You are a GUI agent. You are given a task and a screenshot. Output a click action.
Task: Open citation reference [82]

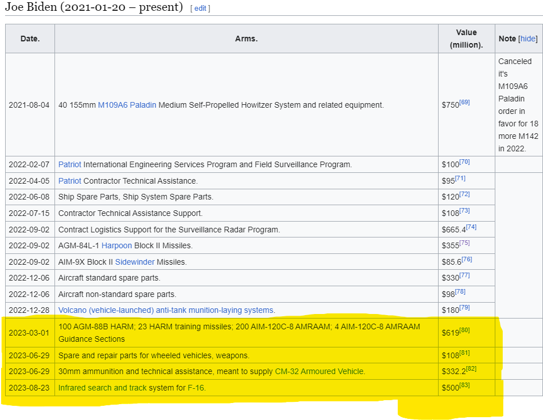(x=472, y=369)
